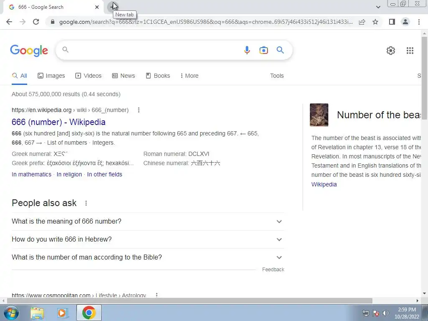This screenshot has height=321, width=428.
Task: Open the volume speaker tray icon
Action: [x=386, y=313]
